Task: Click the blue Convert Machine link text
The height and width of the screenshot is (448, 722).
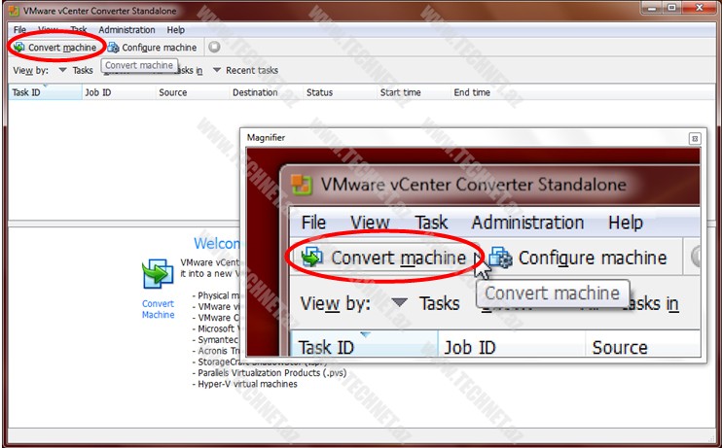Action: point(158,309)
